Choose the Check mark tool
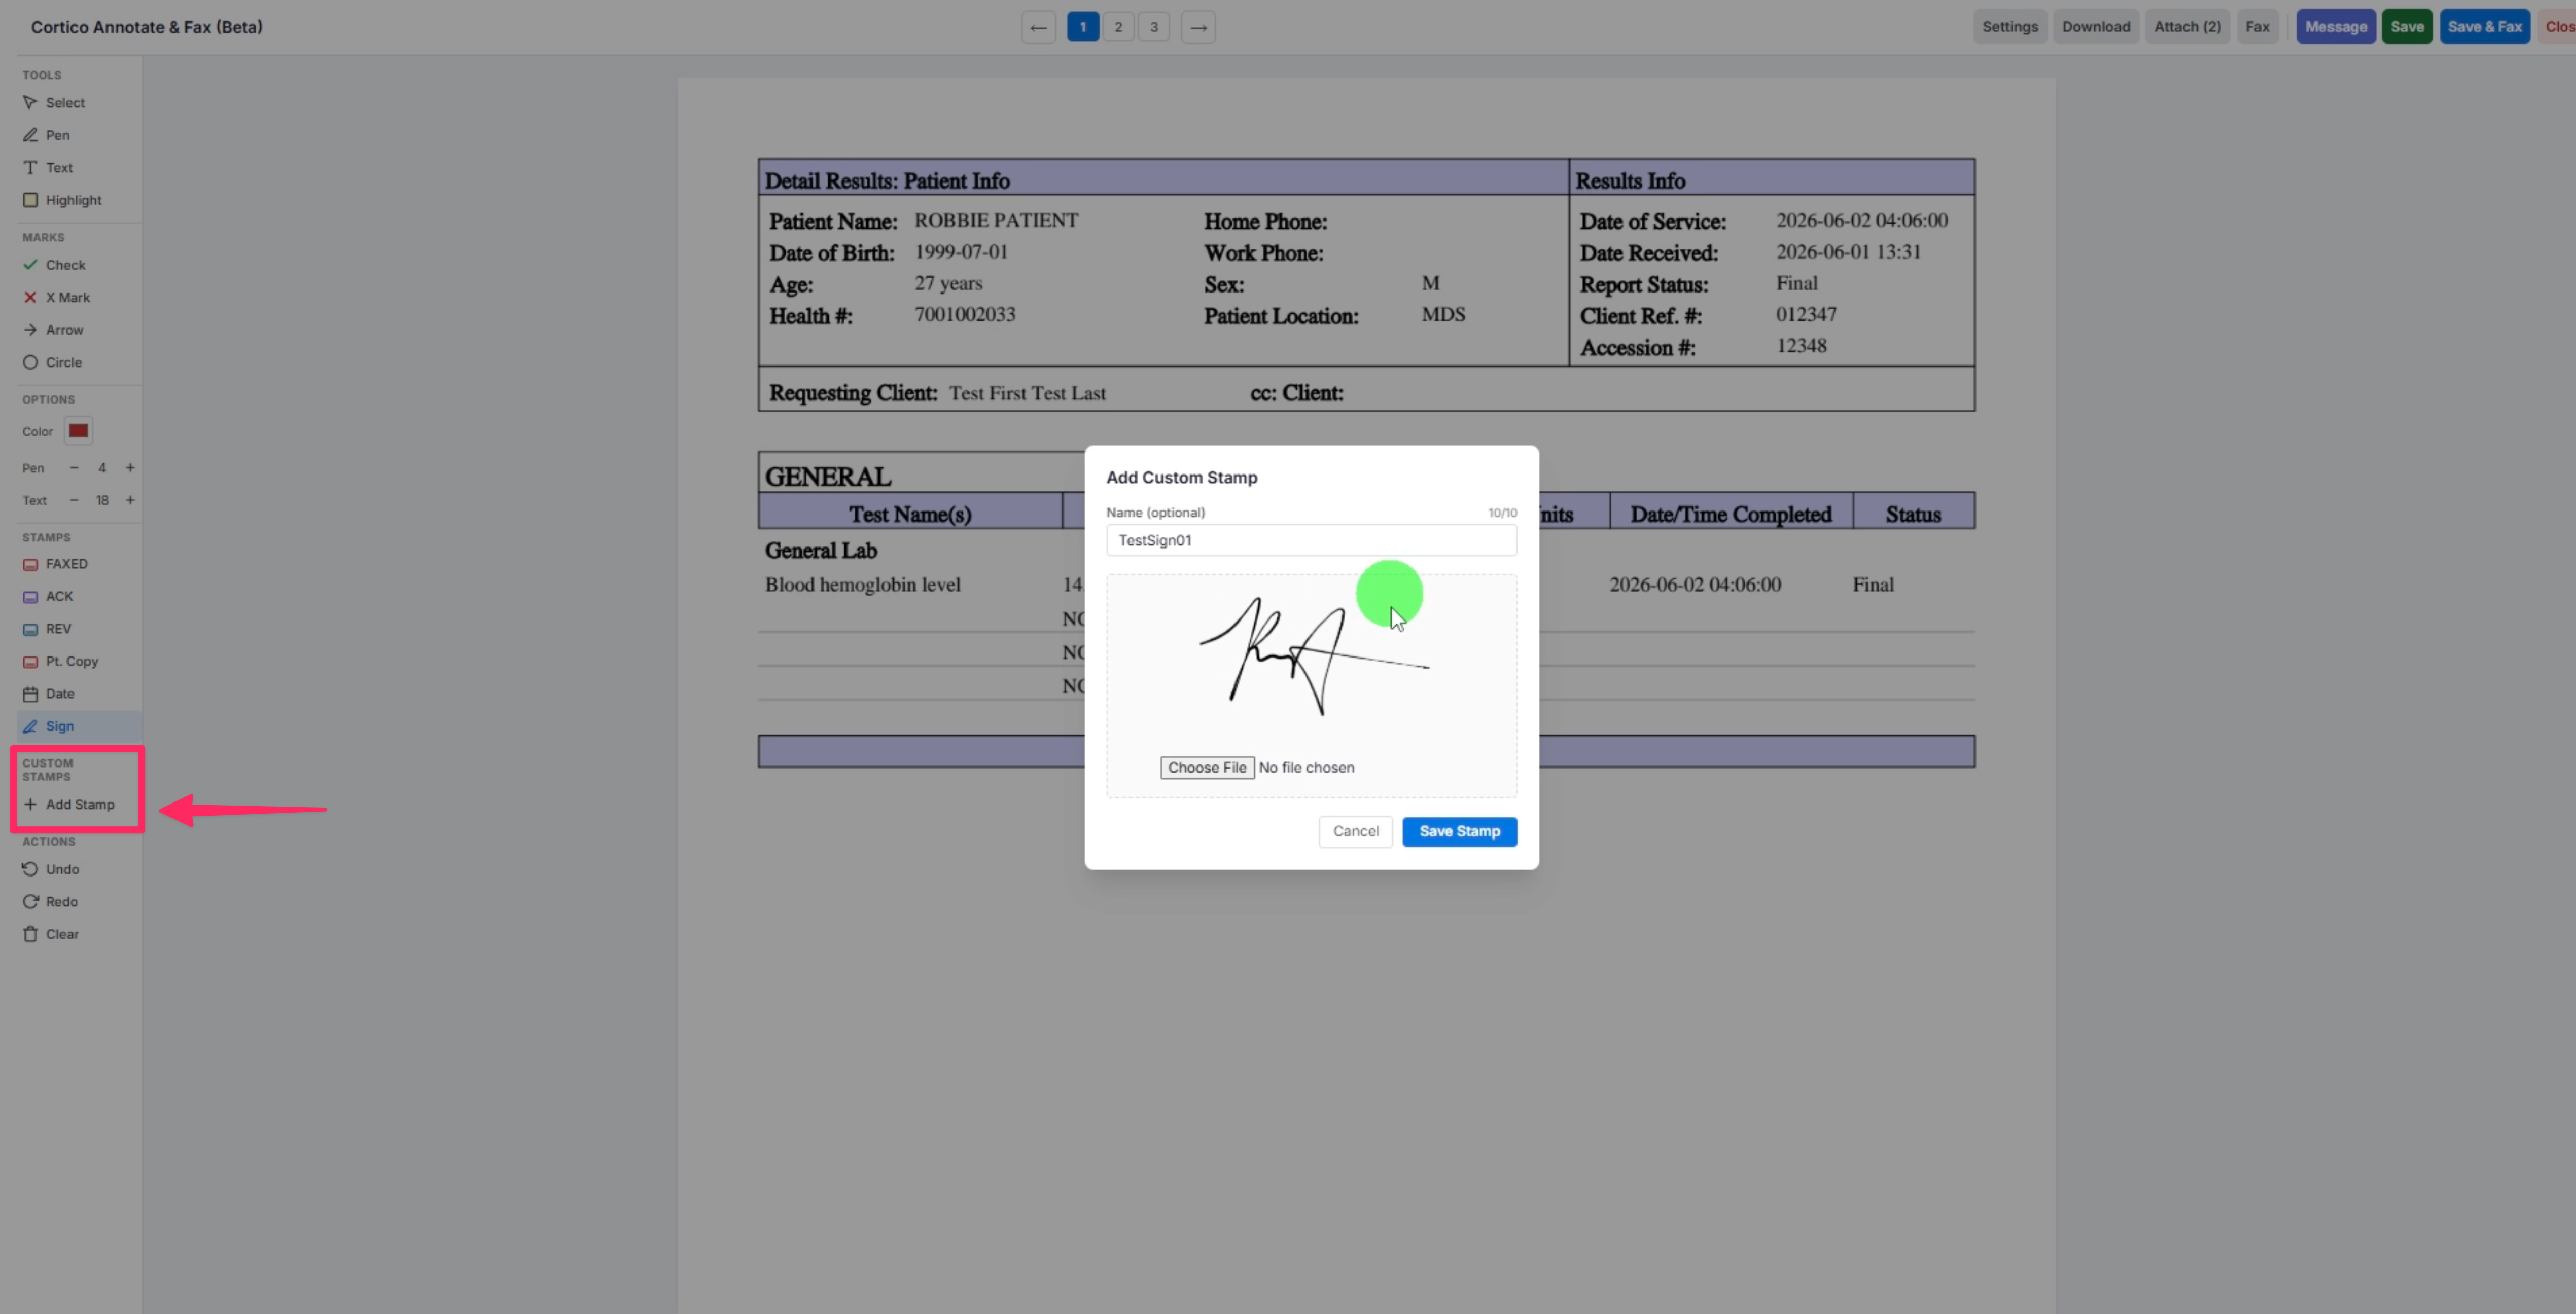 65,265
